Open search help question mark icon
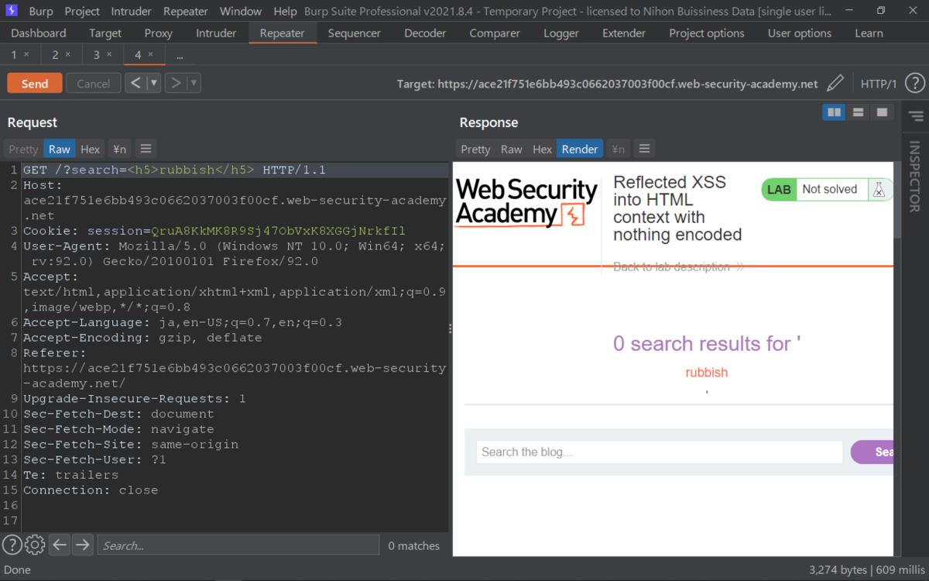Viewport: 929px width, 581px height. (12, 545)
